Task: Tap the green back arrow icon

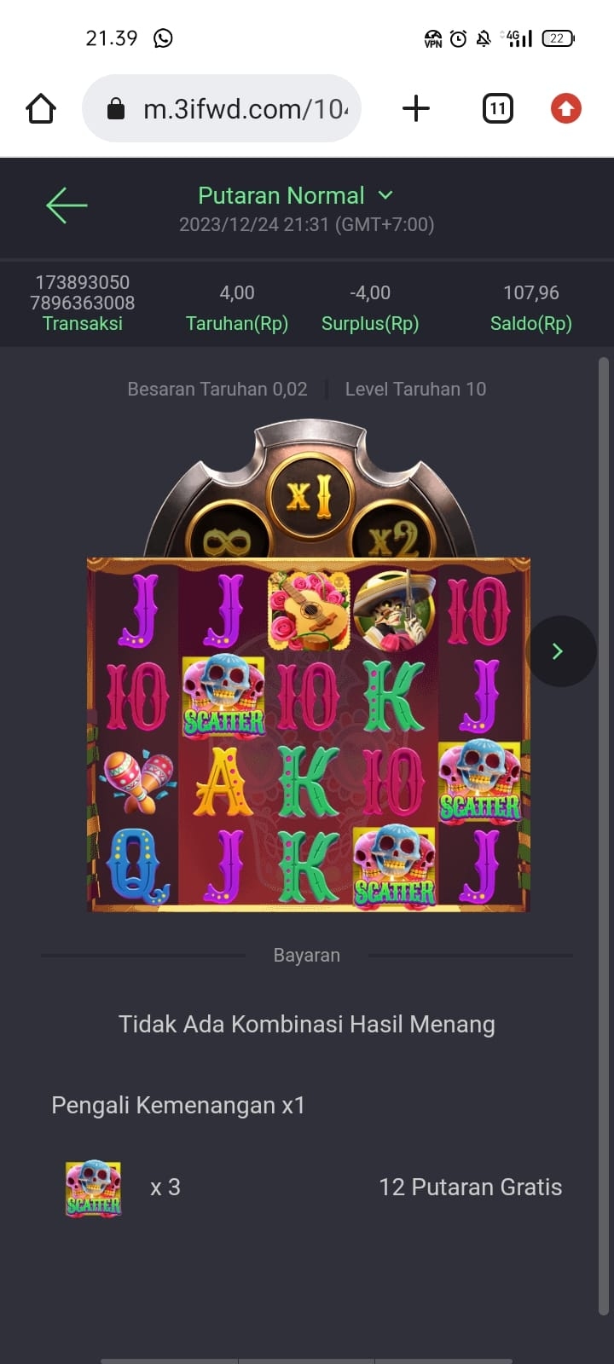Action: pyautogui.click(x=67, y=205)
